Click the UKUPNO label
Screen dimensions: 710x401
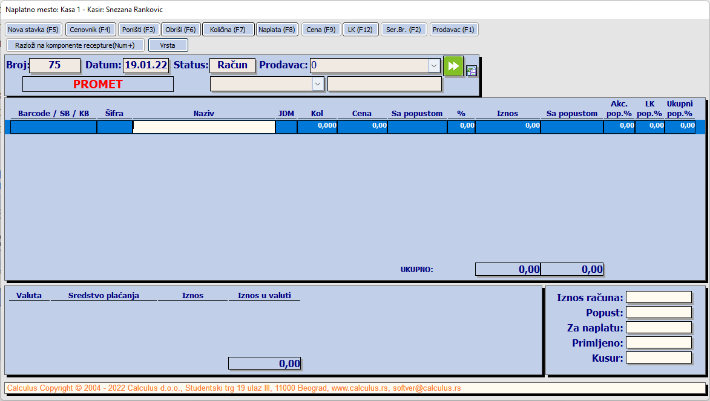(x=416, y=270)
